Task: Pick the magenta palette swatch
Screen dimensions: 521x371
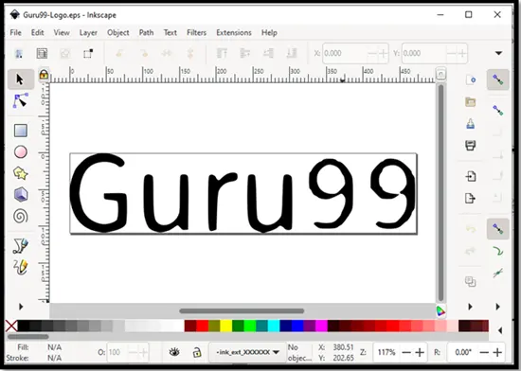Action: 322,326
